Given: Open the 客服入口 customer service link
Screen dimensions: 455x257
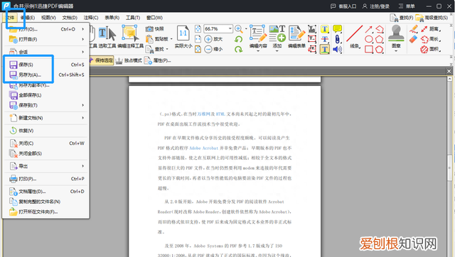Looking at the screenshot, I should tap(343, 6).
